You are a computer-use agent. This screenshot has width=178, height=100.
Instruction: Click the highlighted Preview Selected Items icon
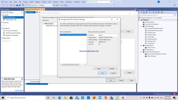point(165,12)
